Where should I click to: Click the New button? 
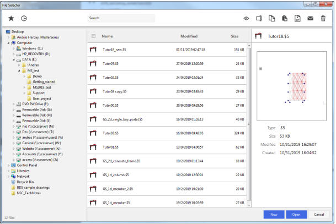click(x=274, y=215)
